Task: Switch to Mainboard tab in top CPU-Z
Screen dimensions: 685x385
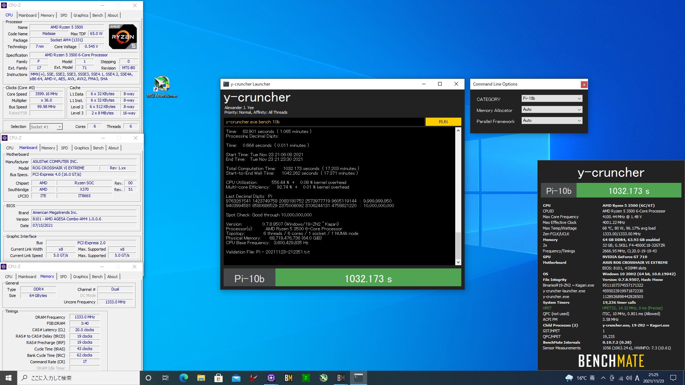Action: tap(27, 15)
